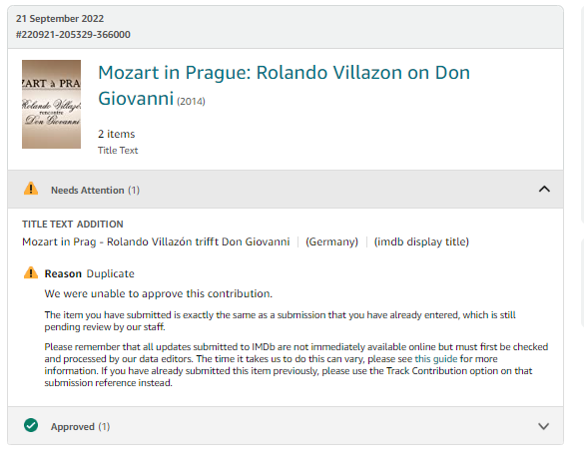Select the Approved (1) header label
Screen dimensions: 584x464
(81, 427)
